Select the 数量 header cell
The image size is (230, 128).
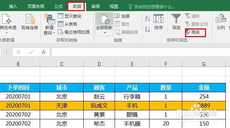[166, 87]
